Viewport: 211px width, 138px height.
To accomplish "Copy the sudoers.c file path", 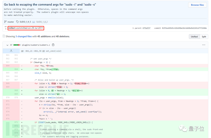I will (53, 45).
